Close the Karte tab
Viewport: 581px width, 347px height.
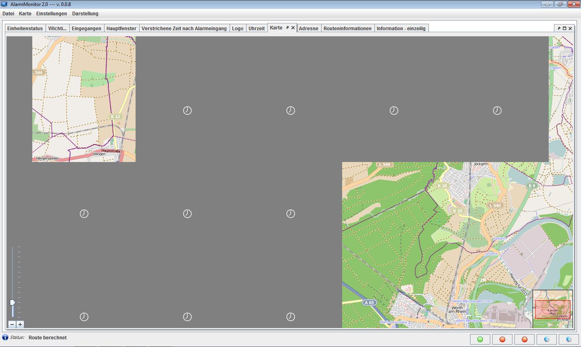point(293,28)
